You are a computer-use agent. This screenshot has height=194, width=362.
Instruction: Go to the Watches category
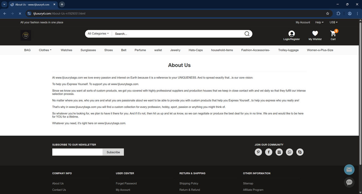tap(66, 50)
